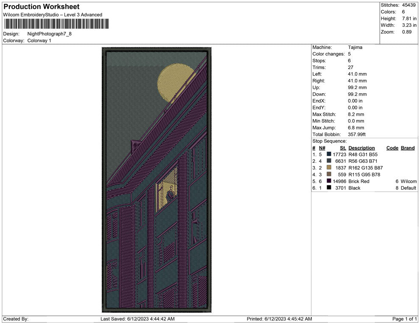This screenshot has height=323, width=420.
Task: Click the Machine value 'Tajima'
Action: click(355, 47)
